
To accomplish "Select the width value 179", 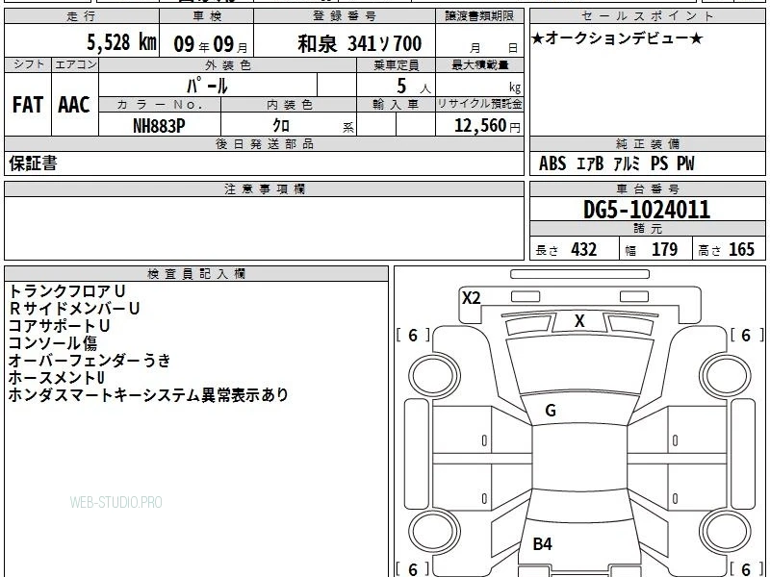I will point(664,249).
